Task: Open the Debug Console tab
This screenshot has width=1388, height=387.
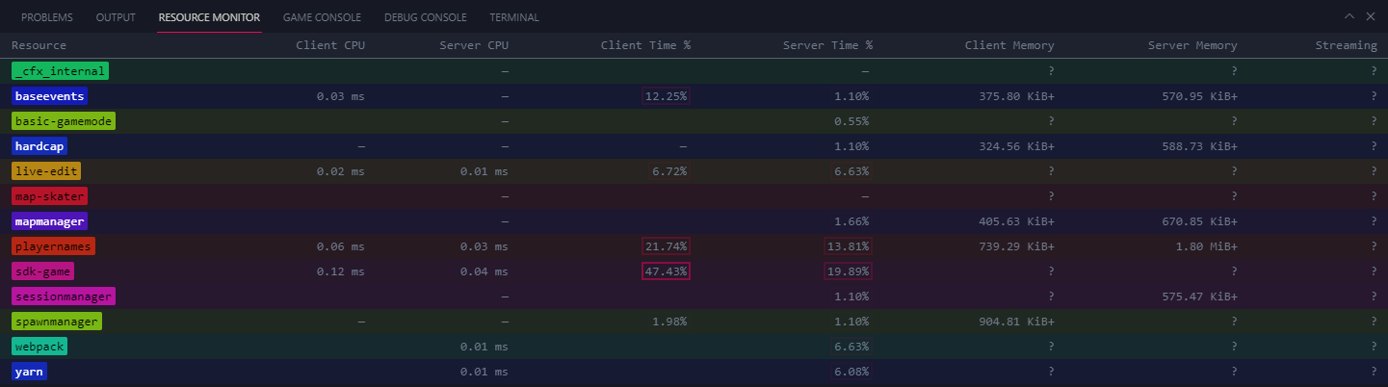Action: (425, 17)
